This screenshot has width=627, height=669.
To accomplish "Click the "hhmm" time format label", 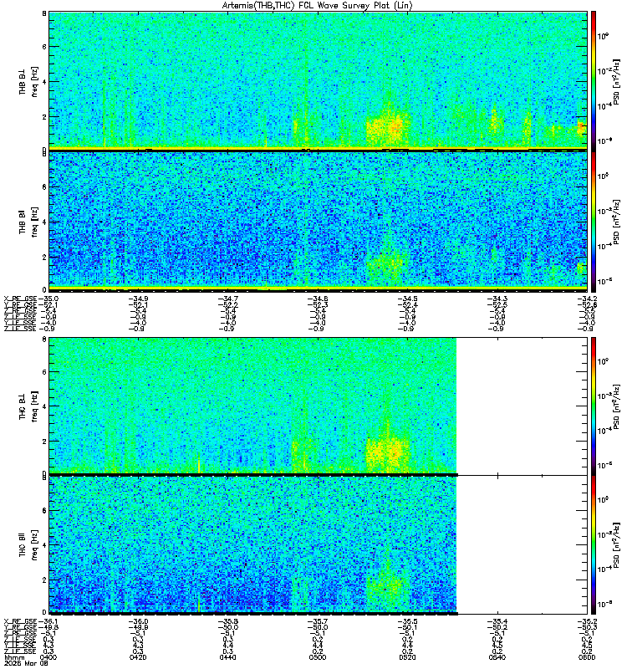I will point(14,657).
